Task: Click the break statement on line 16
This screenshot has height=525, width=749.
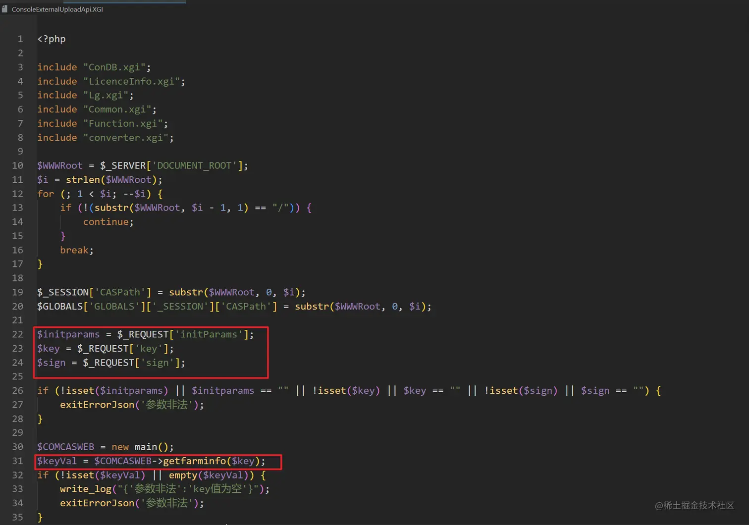Action: (x=74, y=250)
